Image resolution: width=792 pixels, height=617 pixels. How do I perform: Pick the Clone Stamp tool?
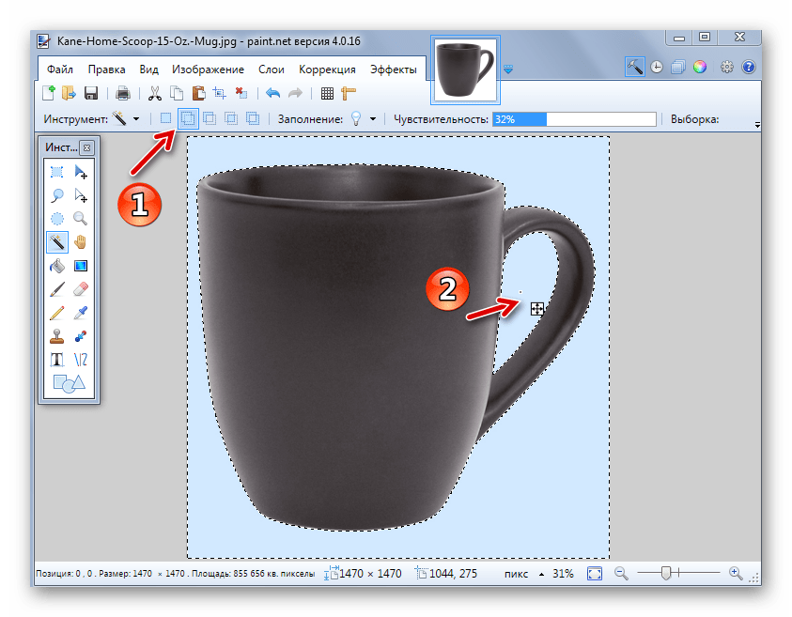(57, 336)
